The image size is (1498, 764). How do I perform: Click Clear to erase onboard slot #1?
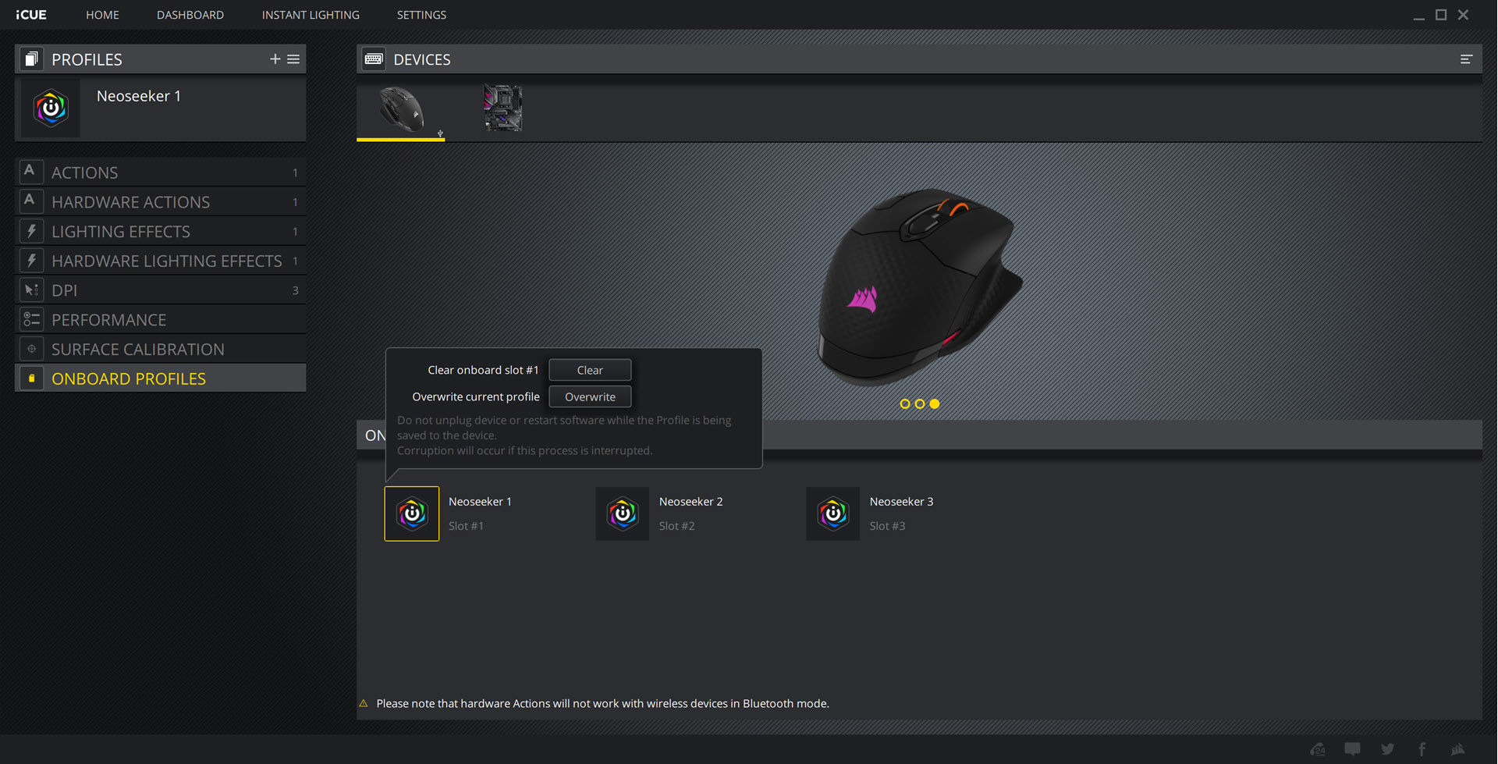point(590,369)
